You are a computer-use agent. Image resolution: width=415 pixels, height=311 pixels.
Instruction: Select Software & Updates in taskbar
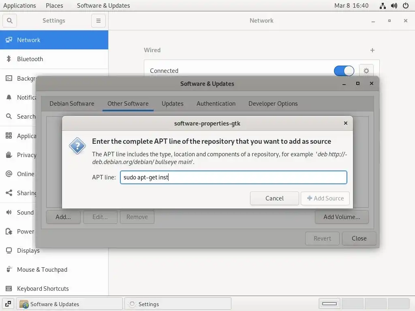point(69,304)
